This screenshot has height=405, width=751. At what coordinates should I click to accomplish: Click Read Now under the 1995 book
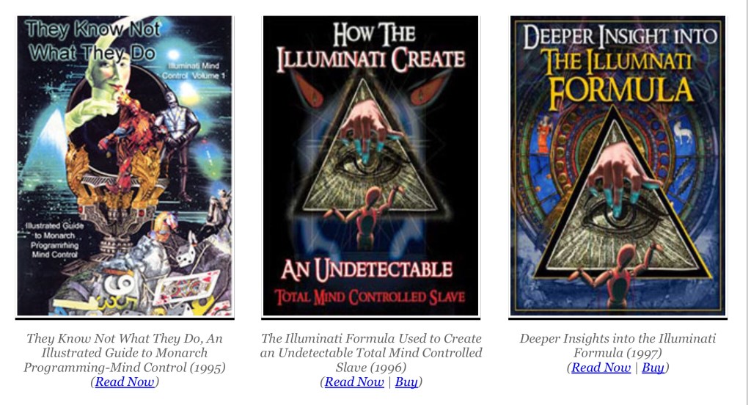tap(125, 382)
